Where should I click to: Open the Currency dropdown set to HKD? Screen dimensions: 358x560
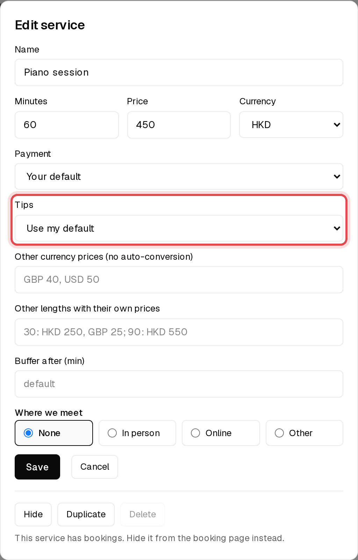click(x=291, y=125)
